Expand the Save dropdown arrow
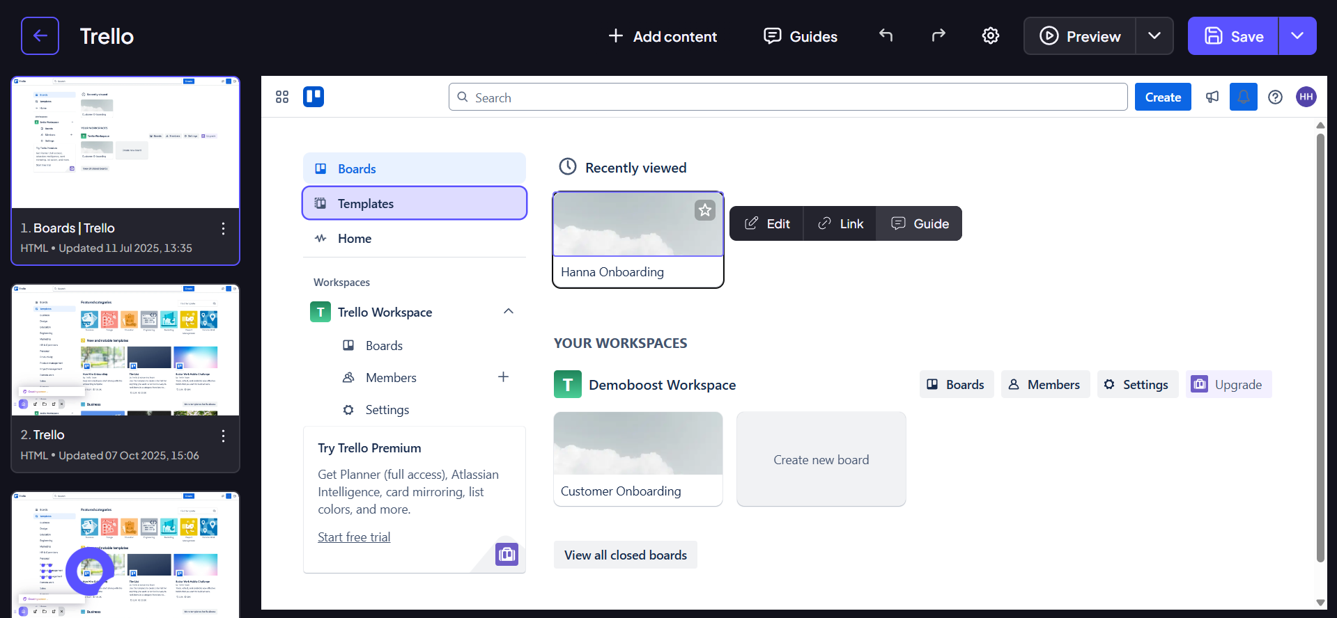The image size is (1337, 618). coord(1297,36)
